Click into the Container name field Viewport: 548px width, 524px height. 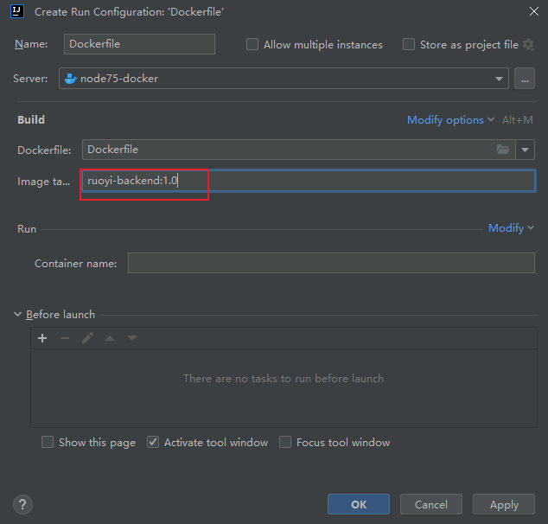point(330,263)
